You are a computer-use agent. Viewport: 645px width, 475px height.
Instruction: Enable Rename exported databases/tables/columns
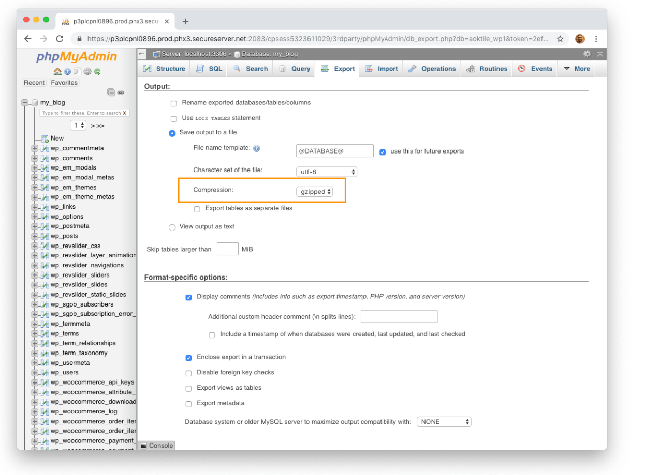(x=173, y=103)
